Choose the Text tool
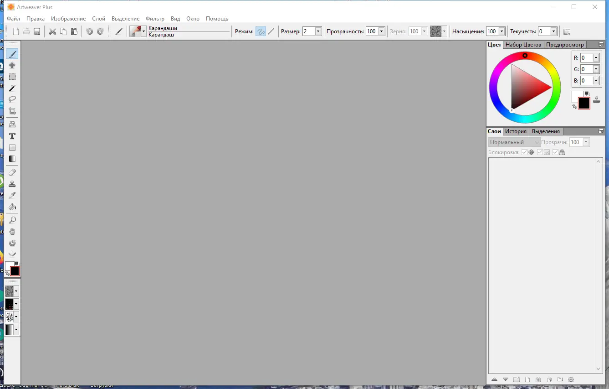 pyautogui.click(x=12, y=135)
